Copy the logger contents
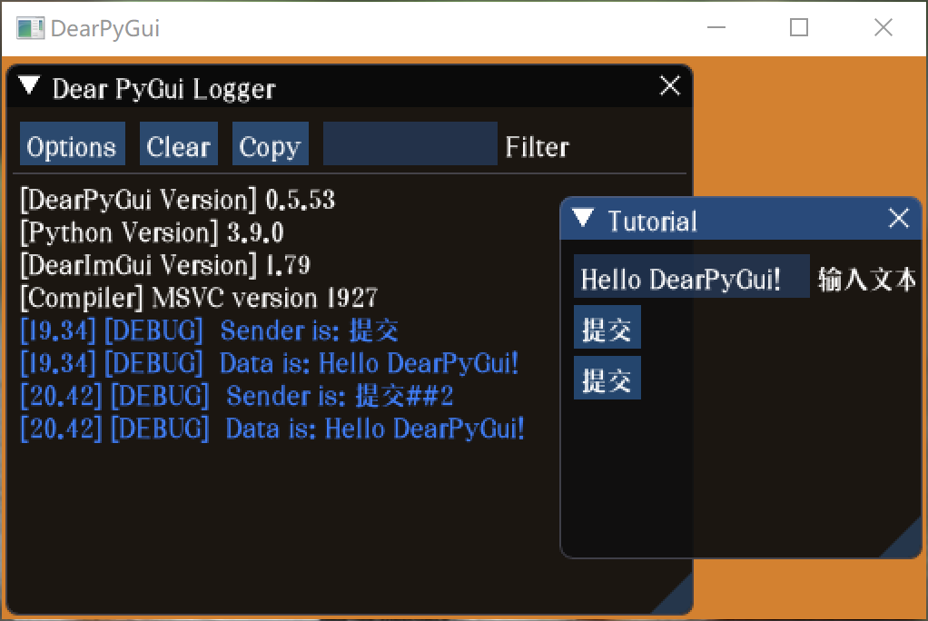Image resolution: width=928 pixels, height=621 pixels. 270,143
